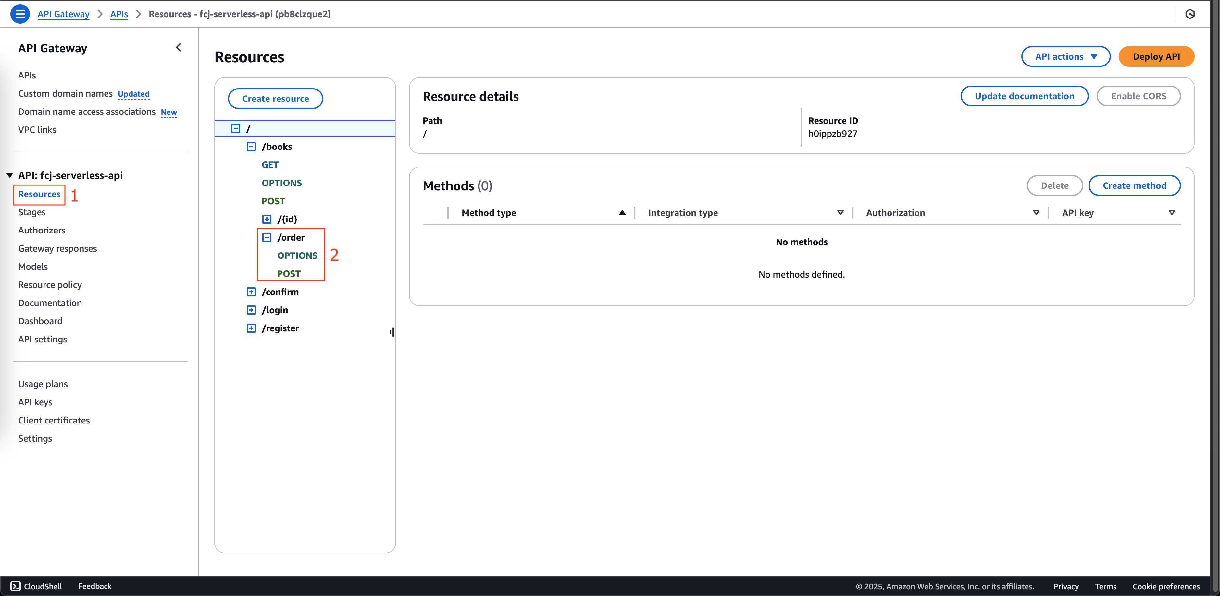Click the Create method button
Viewport: 1220px width, 596px height.
1134,185
